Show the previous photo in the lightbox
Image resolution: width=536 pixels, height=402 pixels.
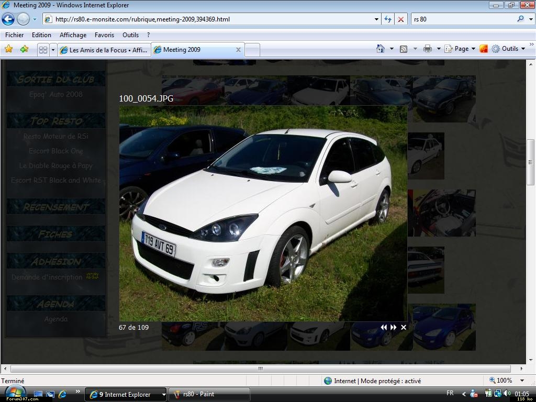tap(384, 327)
